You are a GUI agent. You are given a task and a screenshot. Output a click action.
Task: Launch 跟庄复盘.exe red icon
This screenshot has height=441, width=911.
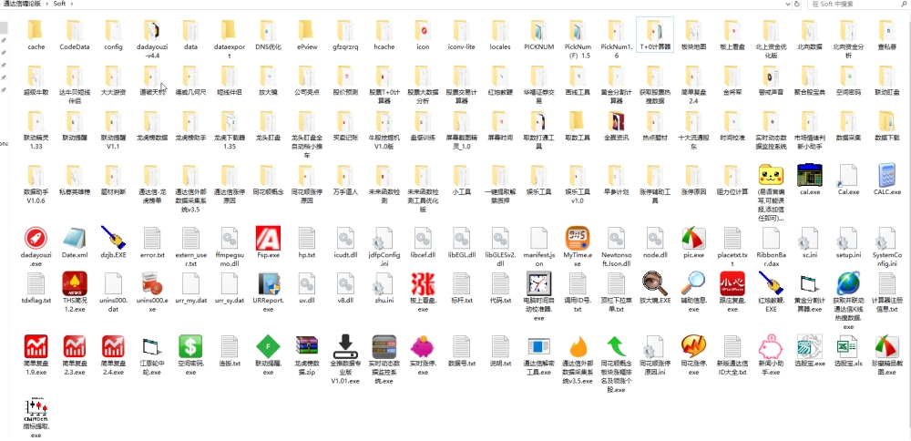pyautogui.click(x=732, y=283)
